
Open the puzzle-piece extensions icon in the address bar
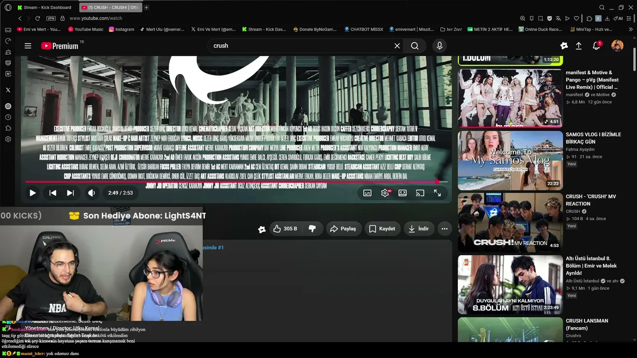coord(589,18)
